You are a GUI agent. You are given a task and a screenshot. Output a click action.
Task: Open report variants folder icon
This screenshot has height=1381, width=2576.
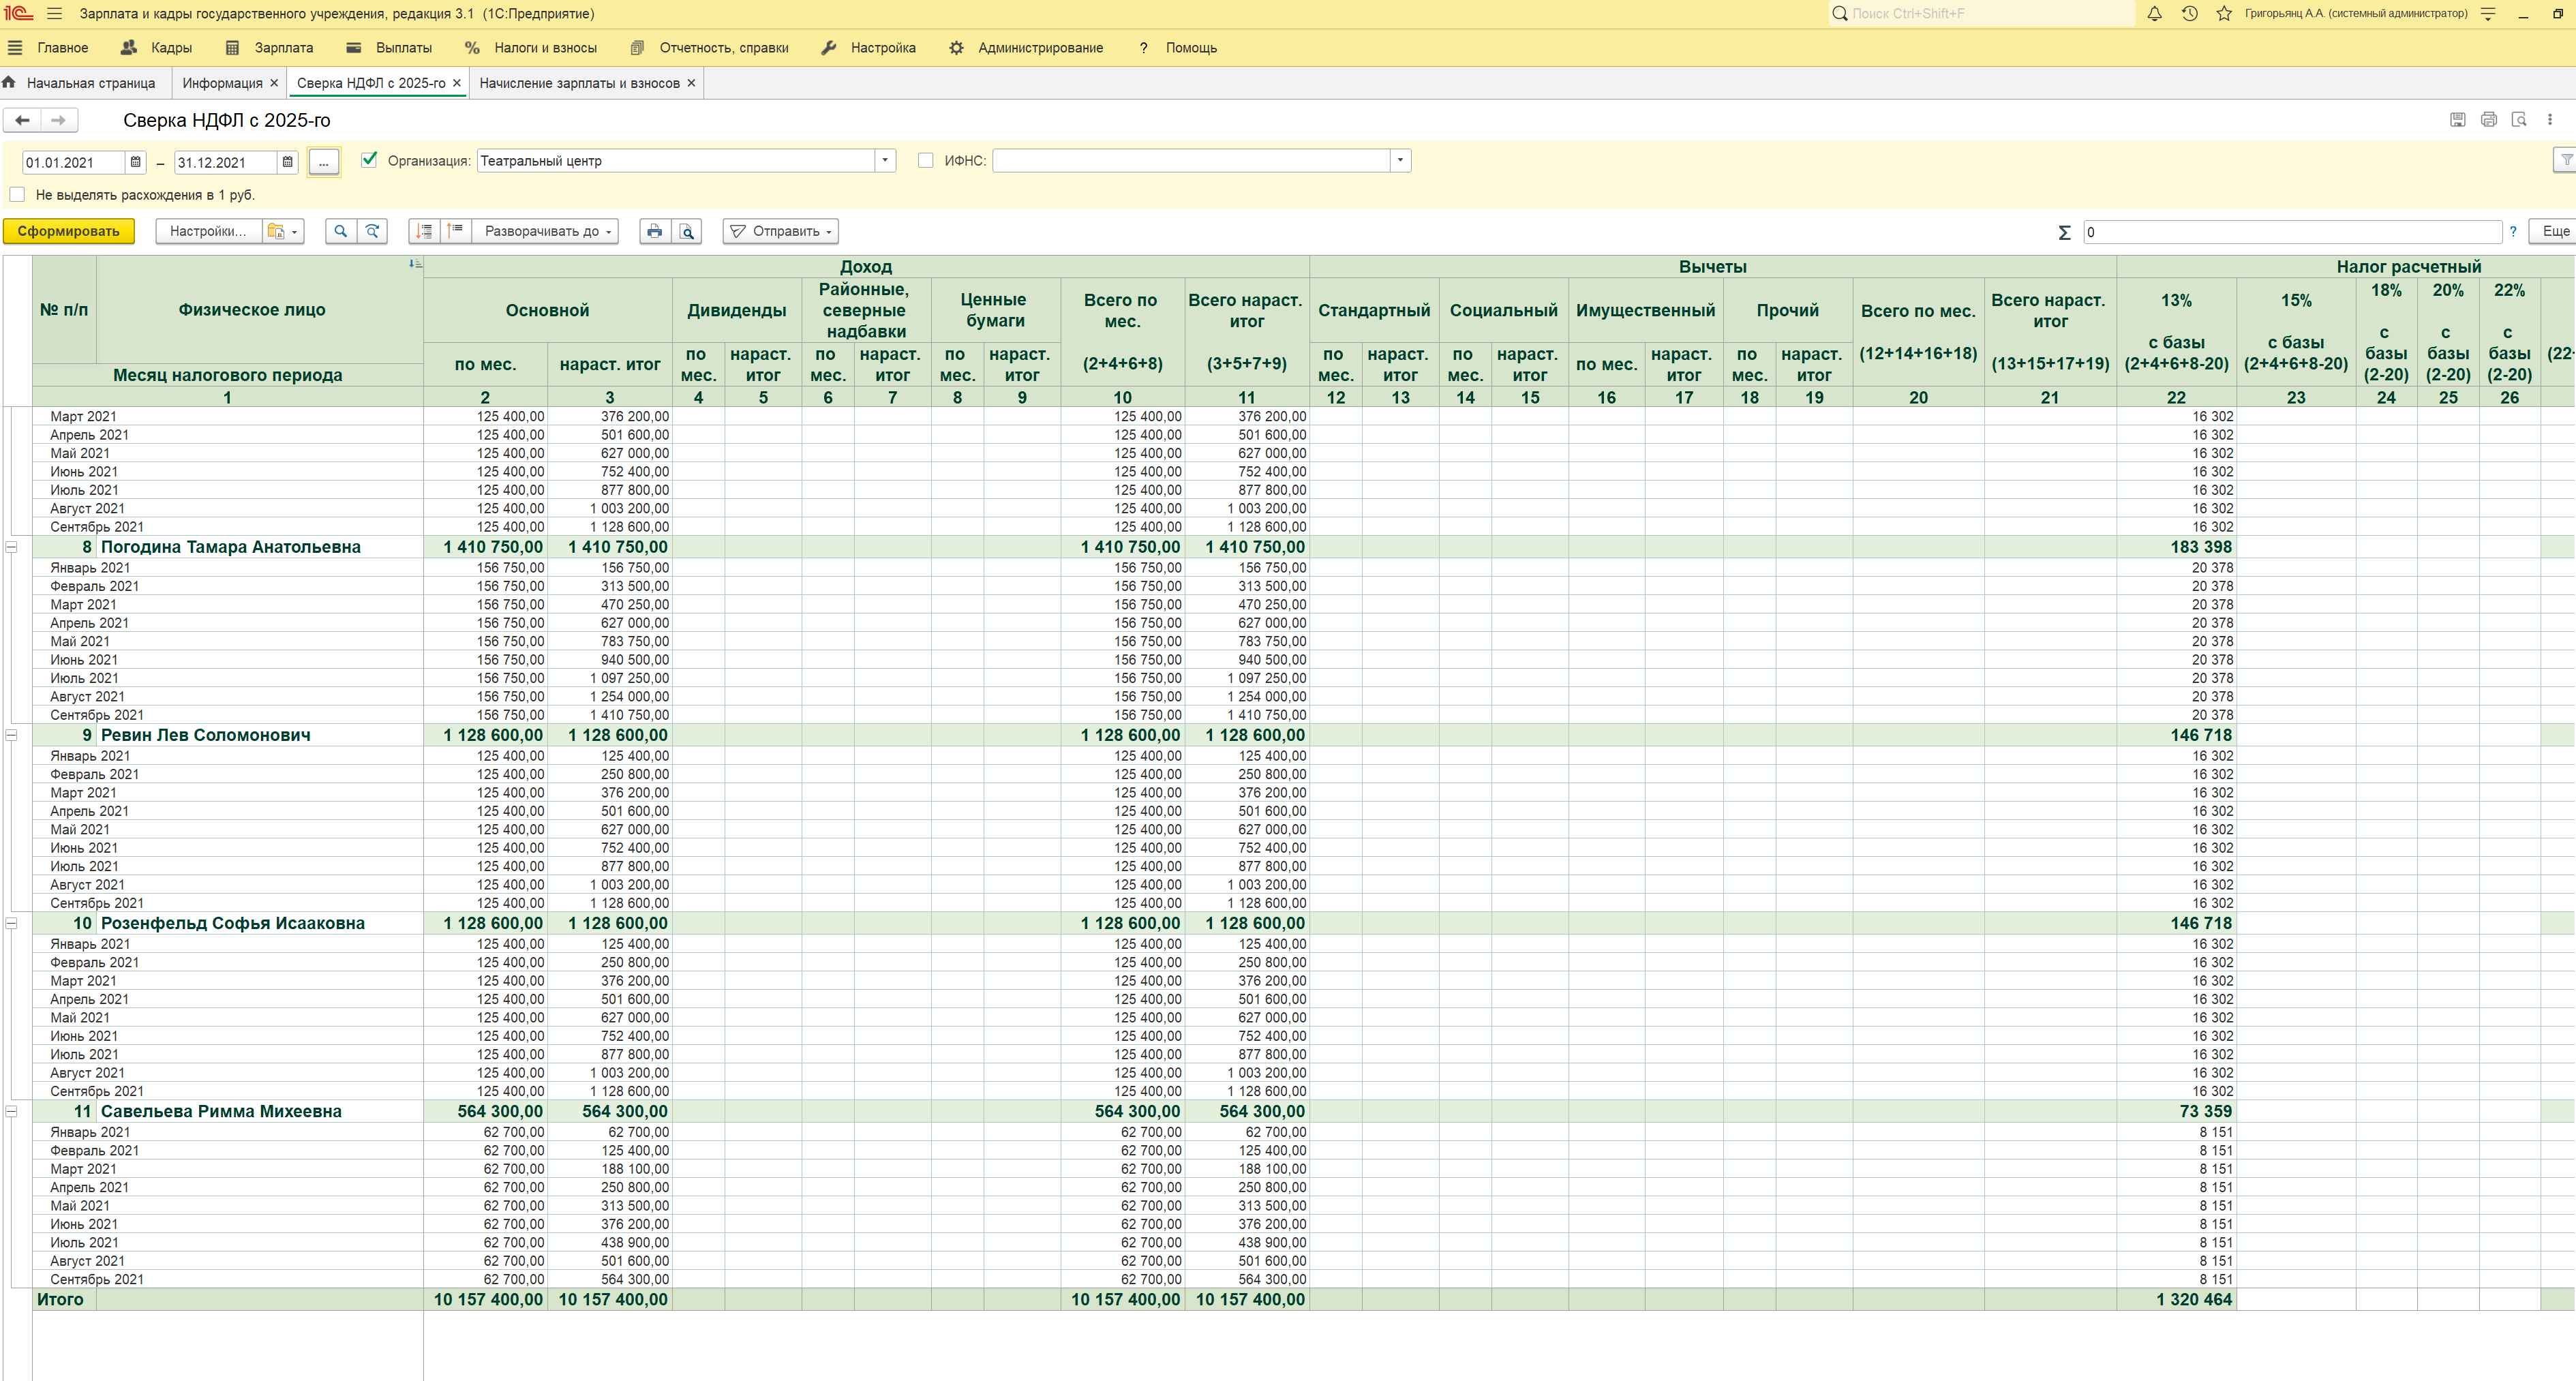click(x=282, y=231)
